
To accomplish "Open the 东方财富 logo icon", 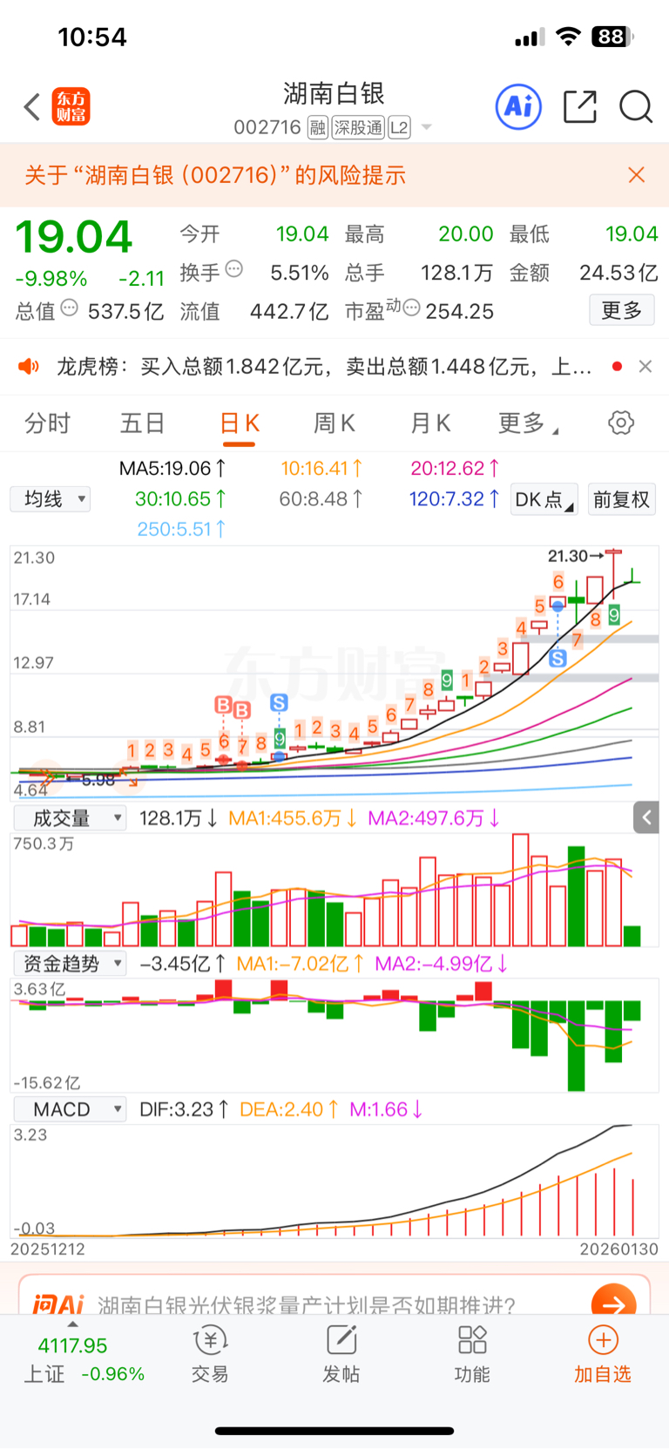I will click(71, 107).
